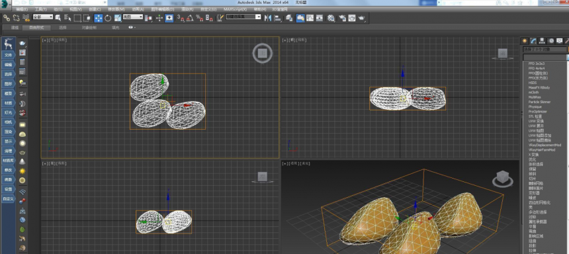This screenshot has height=254, width=569.
Task: Activate the Select and Move tool
Action: (x=99, y=18)
